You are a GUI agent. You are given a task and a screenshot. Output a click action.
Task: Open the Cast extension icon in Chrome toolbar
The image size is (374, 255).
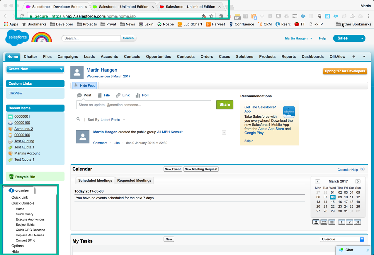point(295,16)
